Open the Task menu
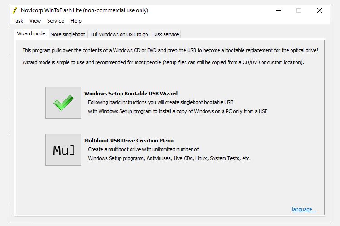Image resolution: width=340 pixels, height=226 pixels. 18,21
